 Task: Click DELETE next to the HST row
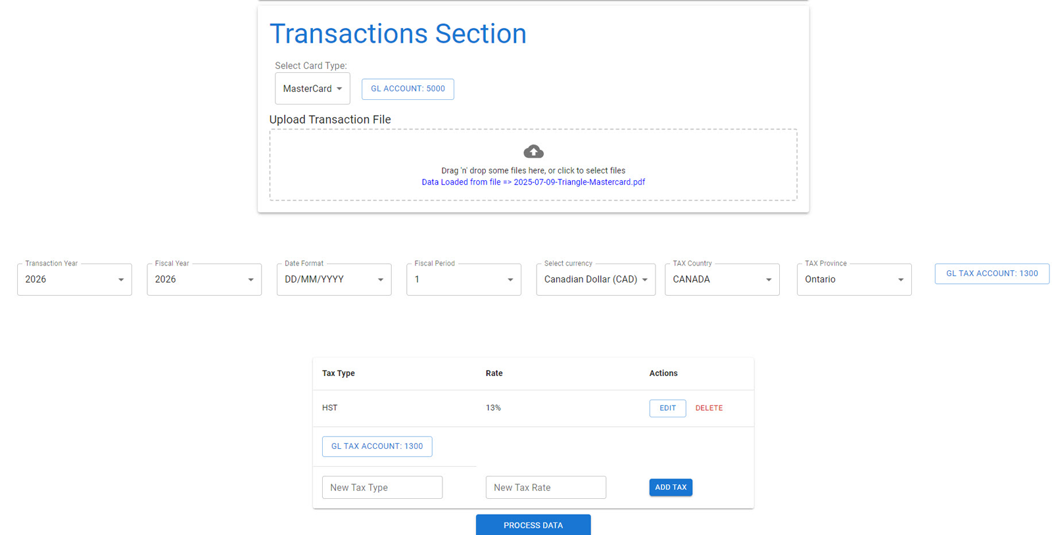pos(709,408)
